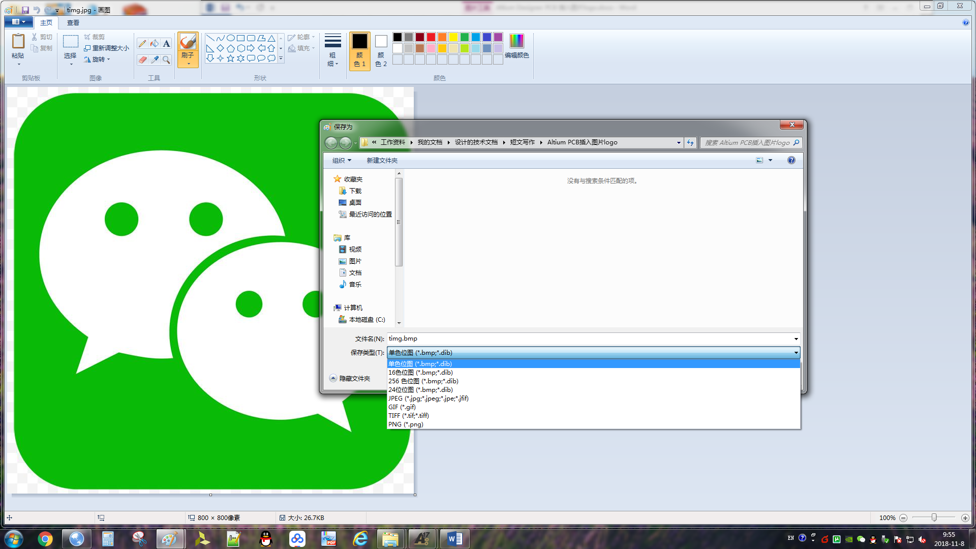The height and width of the screenshot is (549, 976).
Task: Choose the Oval shape
Action: [x=230, y=38]
